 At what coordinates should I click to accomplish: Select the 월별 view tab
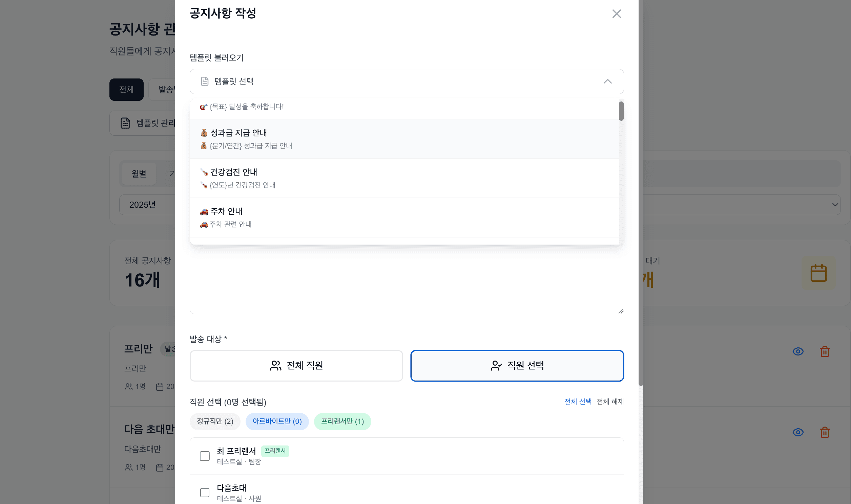click(x=139, y=174)
